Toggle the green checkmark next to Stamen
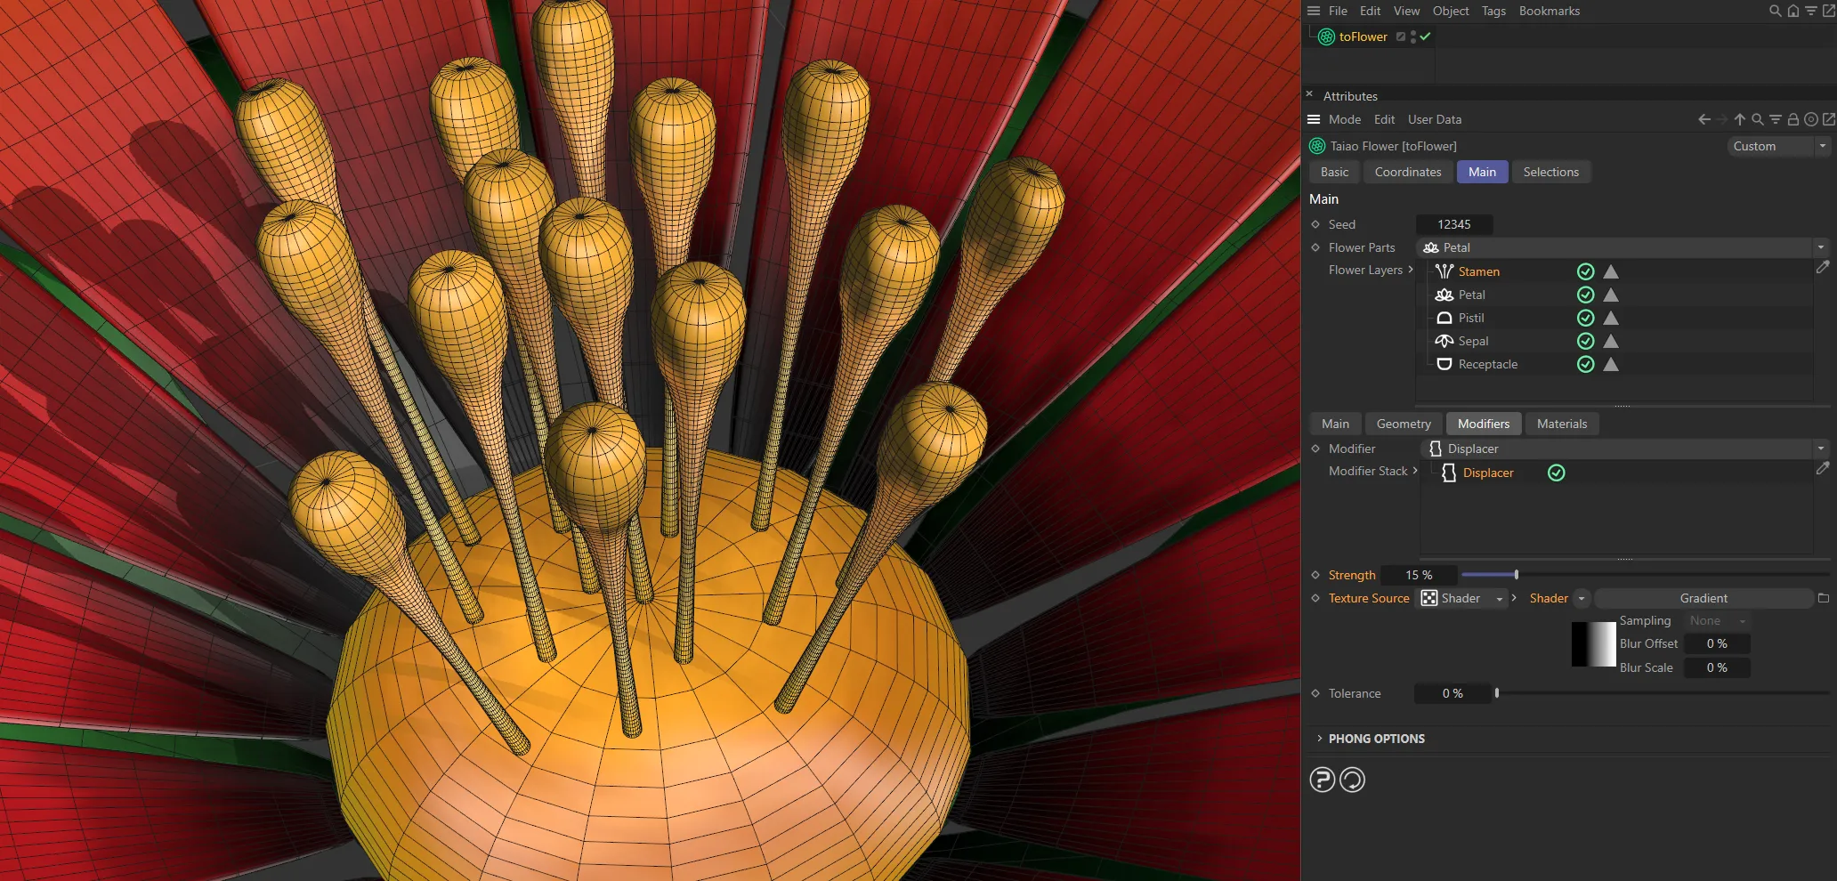The image size is (1837, 881). coord(1585,271)
